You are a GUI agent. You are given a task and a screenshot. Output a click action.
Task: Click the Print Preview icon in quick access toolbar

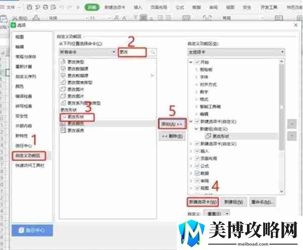(x=53, y=7)
